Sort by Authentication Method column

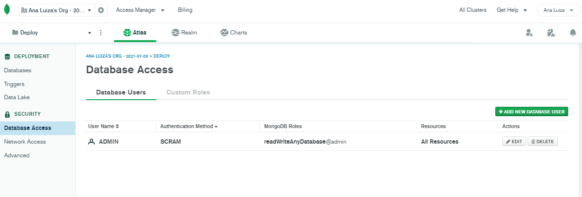[x=189, y=126]
